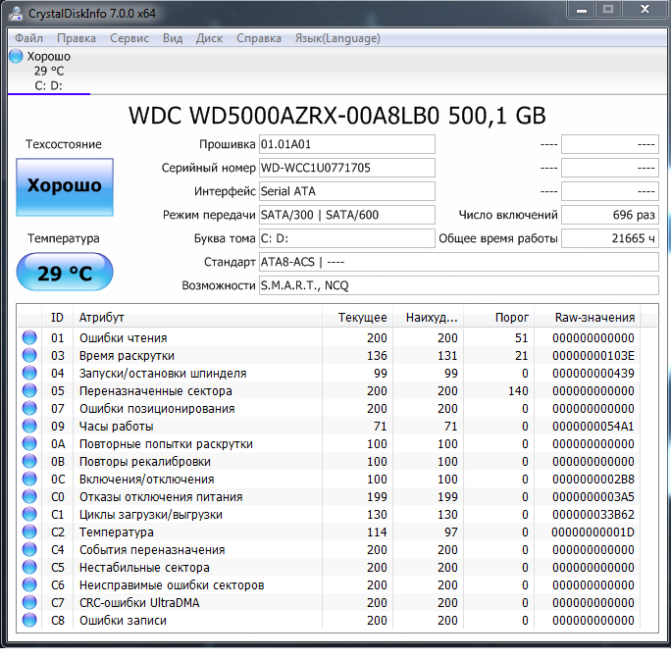Click the Прошивка firmware field

point(345,144)
